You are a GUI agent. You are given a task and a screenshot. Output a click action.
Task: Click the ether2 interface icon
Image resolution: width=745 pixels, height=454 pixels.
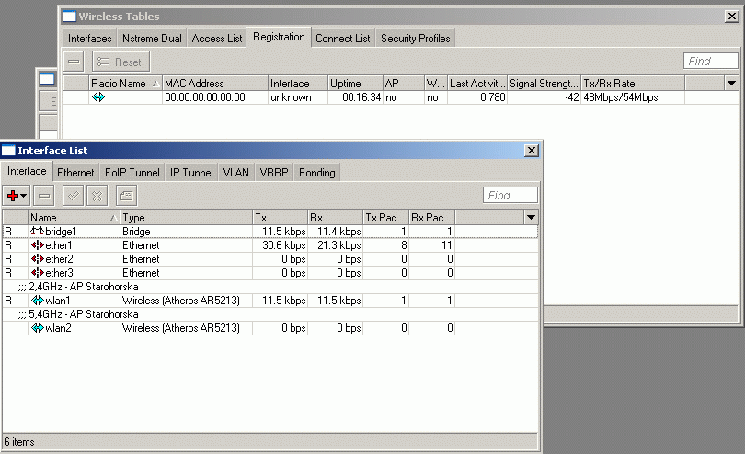[37, 259]
